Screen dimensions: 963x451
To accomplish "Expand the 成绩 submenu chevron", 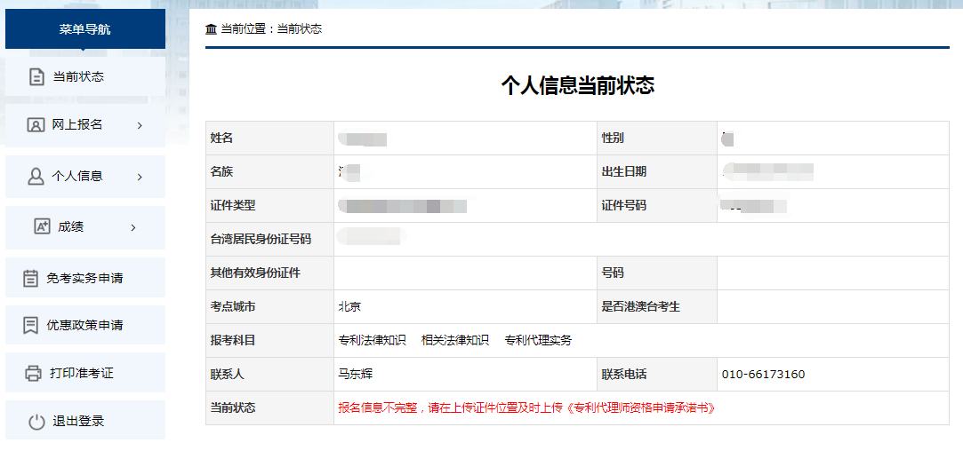I will click(x=133, y=227).
